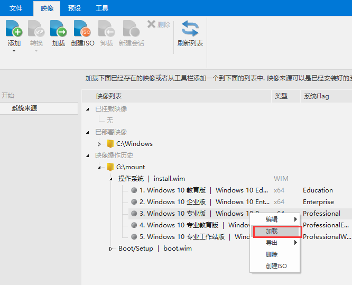352x285 pixels.
Task: Click gray status dot of Windows 10 专业版
Action: point(134,214)
